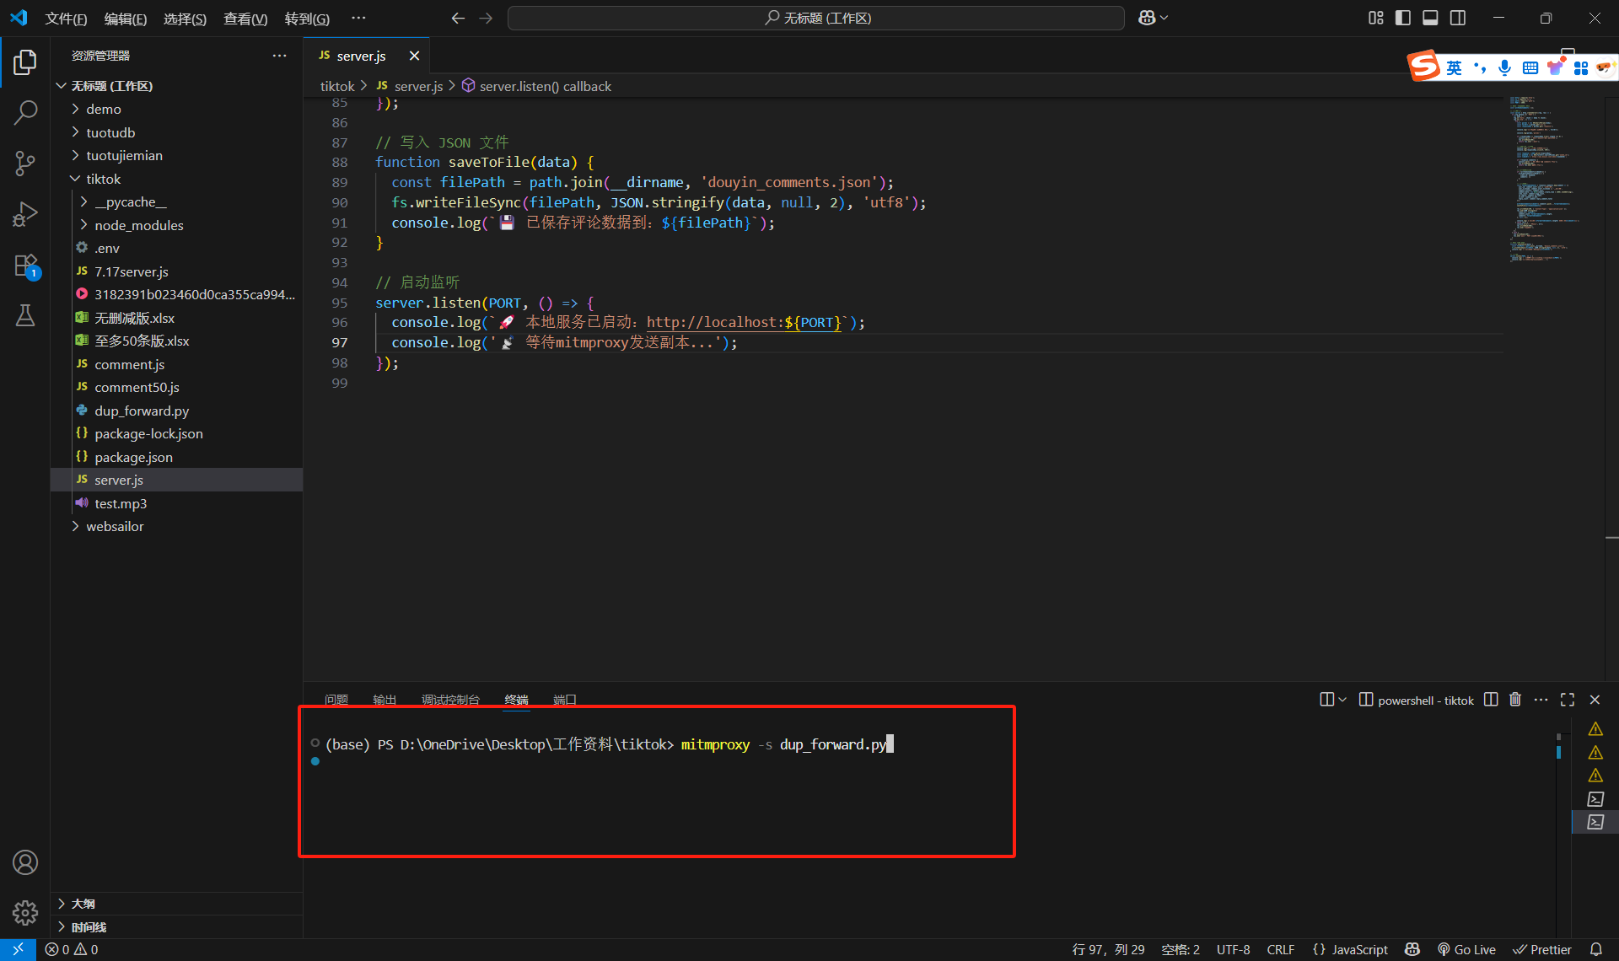The height and width of the screenshot is (961, 1619).
Task: Open the 选择 menu
Action: tap(185, 19)
